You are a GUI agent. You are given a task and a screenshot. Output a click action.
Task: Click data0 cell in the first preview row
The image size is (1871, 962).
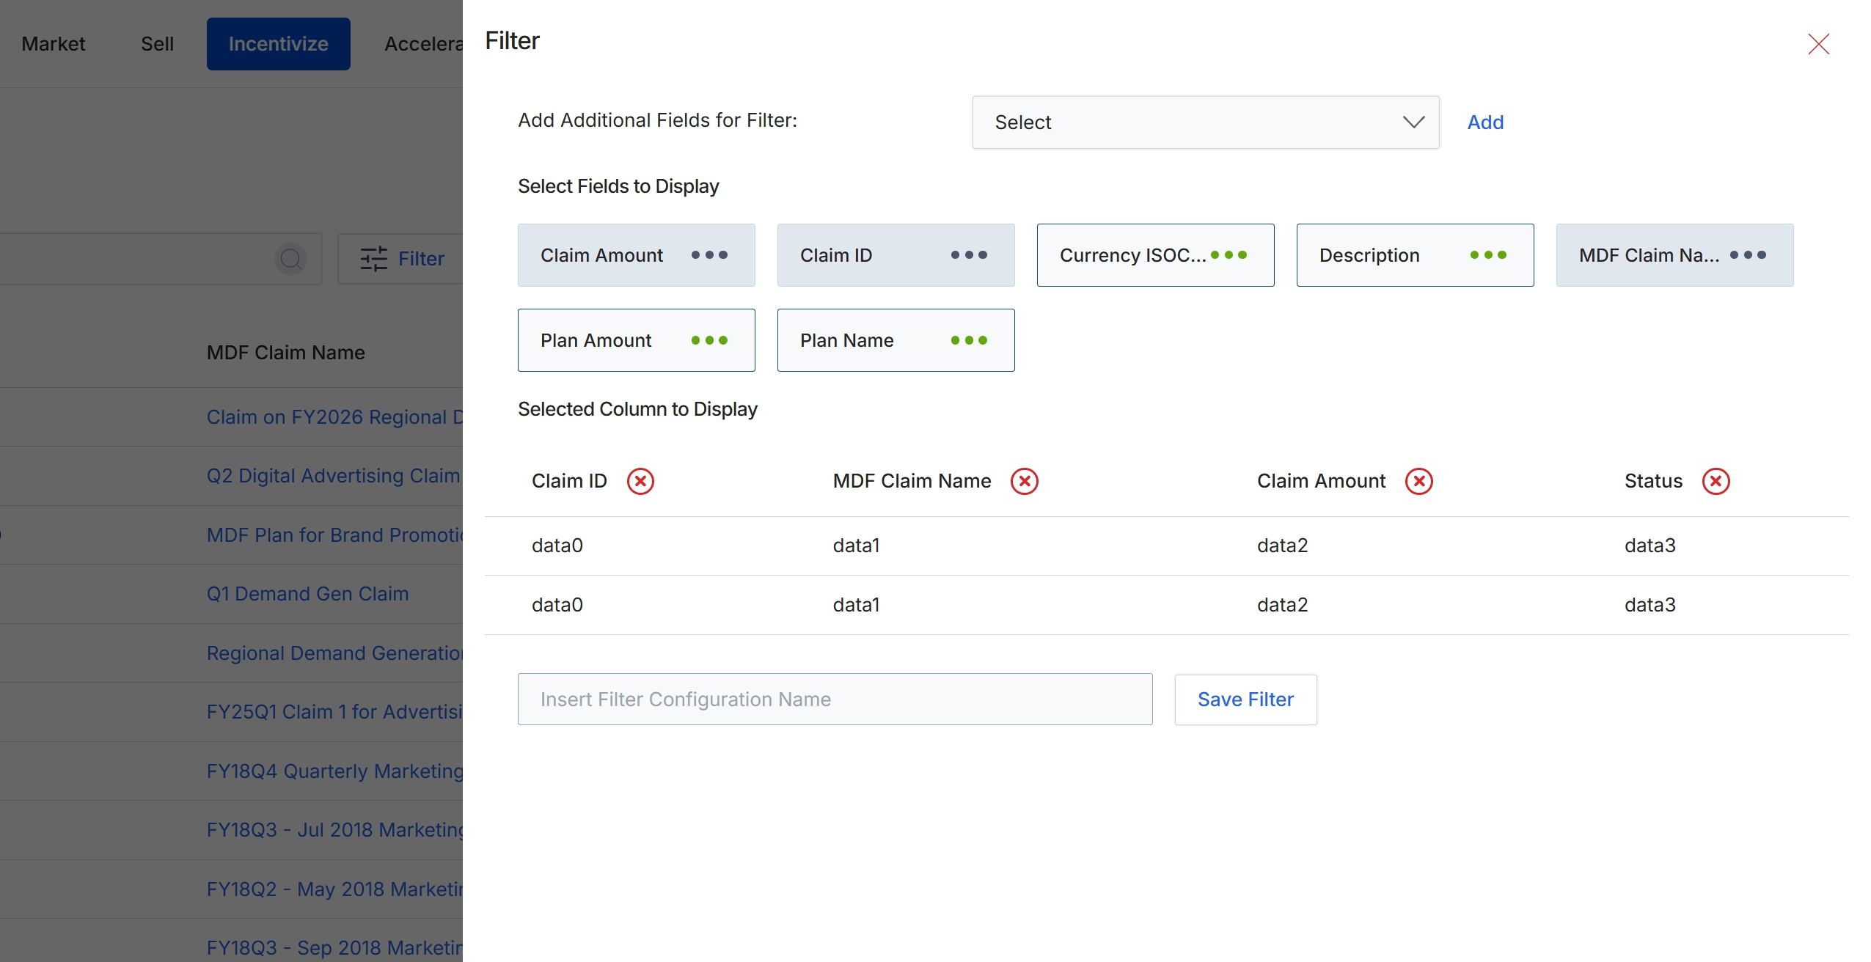point(557,546)
